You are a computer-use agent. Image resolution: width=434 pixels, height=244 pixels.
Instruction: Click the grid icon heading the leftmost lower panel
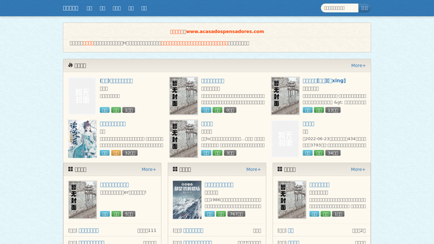click(71, 169)
